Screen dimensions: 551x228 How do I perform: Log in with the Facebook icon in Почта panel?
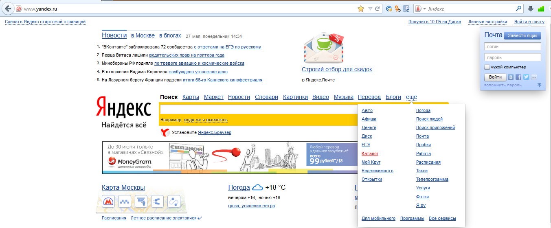coord(518,77)
